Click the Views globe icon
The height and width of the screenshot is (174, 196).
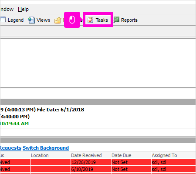point(31,20)
